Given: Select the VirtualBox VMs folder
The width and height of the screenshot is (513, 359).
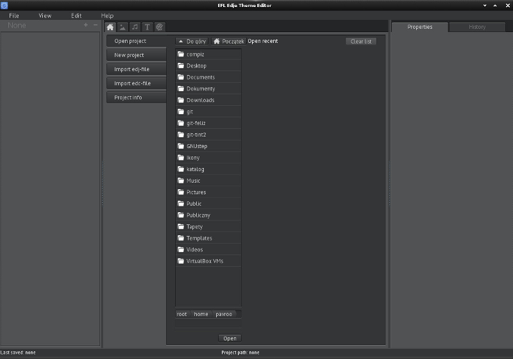Looking at the screenshot, I should [x=208, y=261].
